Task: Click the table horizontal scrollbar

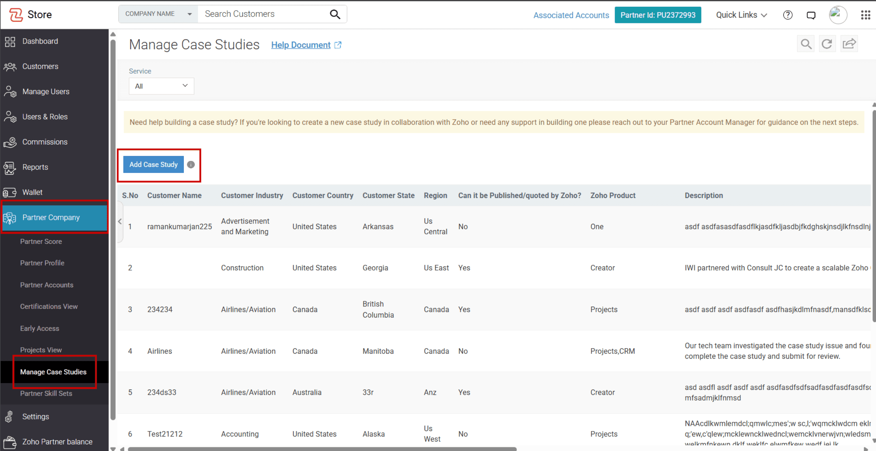Action: (322, 449)
